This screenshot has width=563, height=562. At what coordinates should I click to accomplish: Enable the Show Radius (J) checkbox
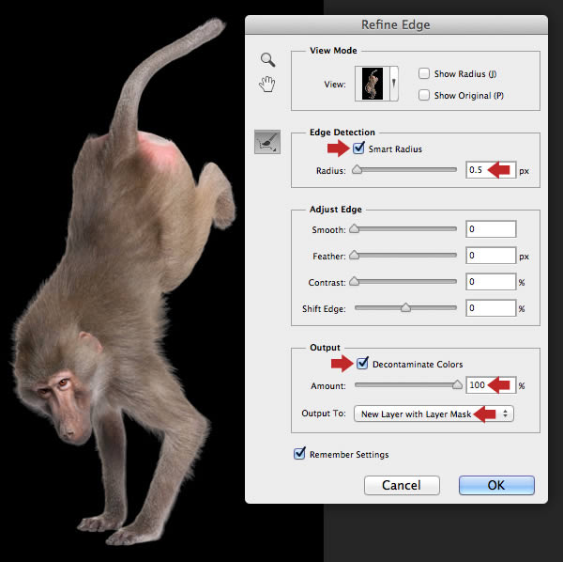(x=424, y=73)
